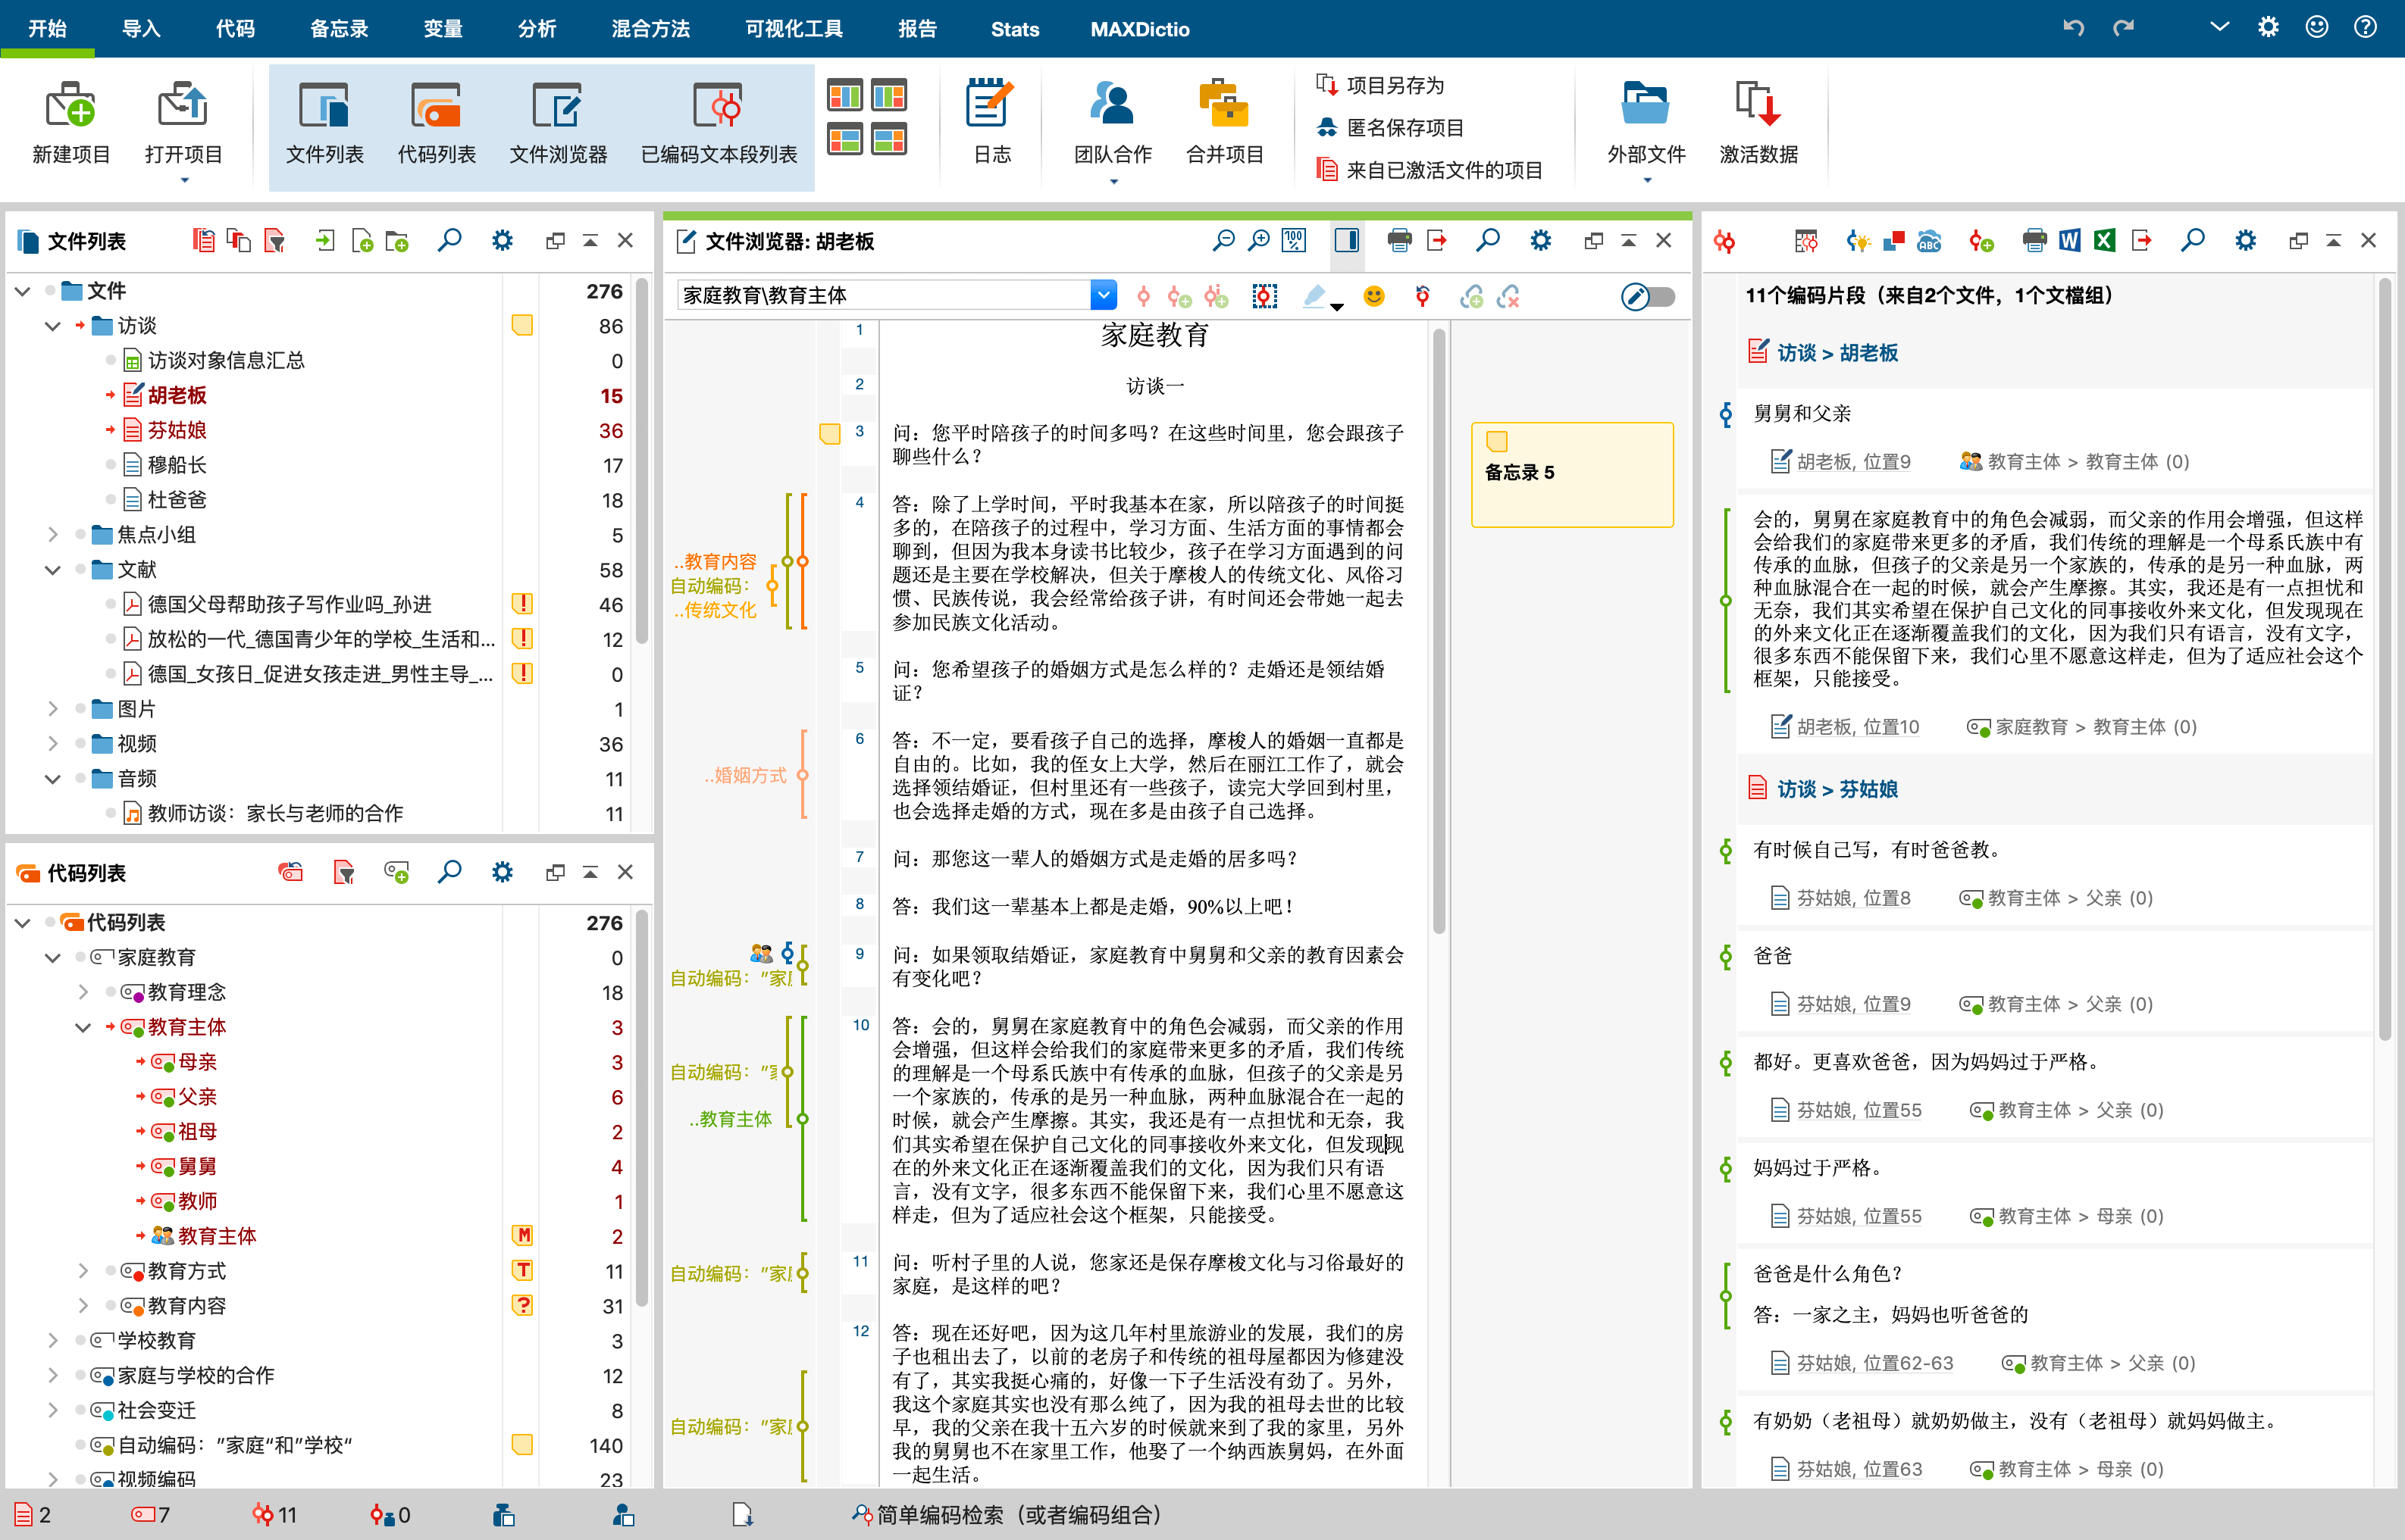Viewport: 2405px width, 1540px height.
Task: Open the retrieved segments overview table
Action: pyautogui.click(x=1805, y=241)
